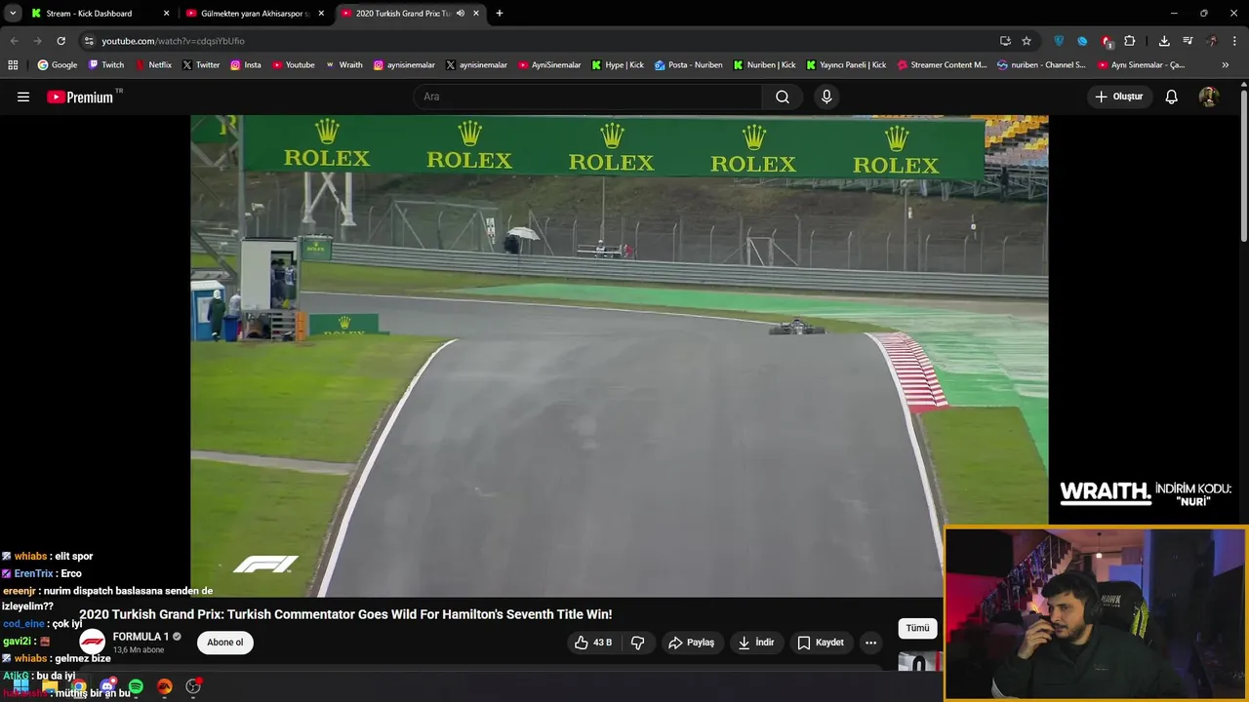The image size is (1249, 702).
Task: Reload the current YouTube page
Action: (60, 41)
